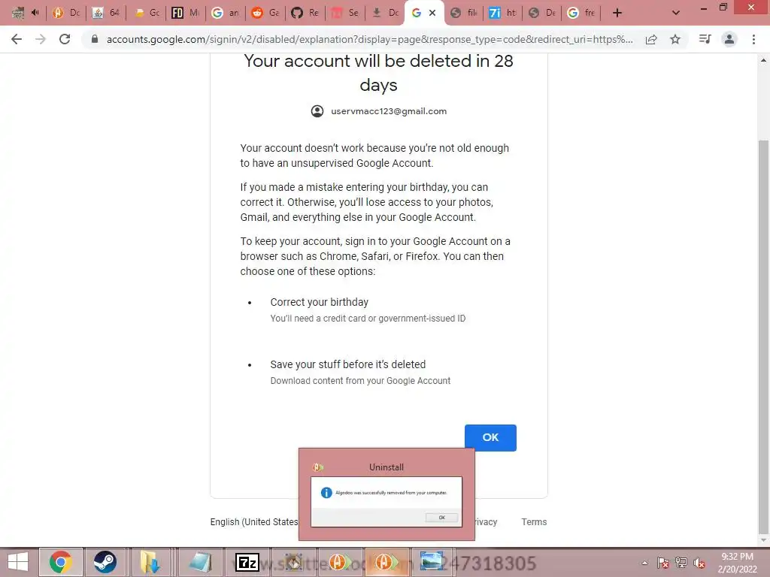Close the active Google sign-in tab

click(432, 13)
